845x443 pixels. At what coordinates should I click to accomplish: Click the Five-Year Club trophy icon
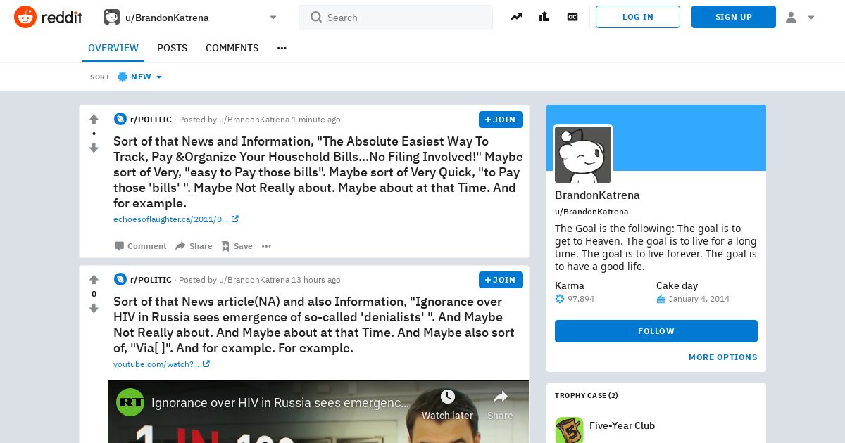click(569, 430)
